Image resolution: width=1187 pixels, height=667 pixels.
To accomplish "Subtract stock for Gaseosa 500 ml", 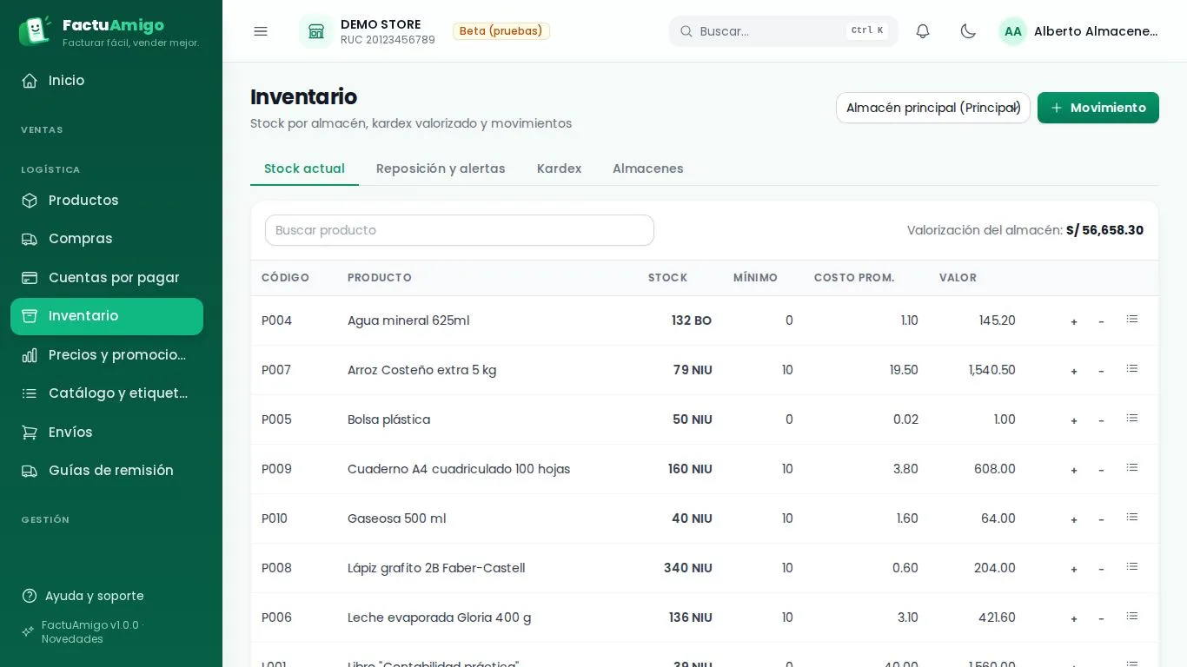I will 1101,519.
